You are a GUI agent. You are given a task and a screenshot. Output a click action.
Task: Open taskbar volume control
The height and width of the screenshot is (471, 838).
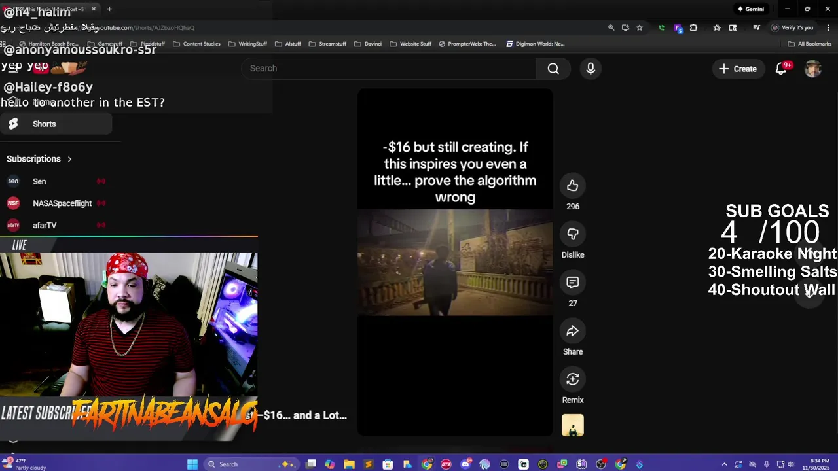pos(790,464)
